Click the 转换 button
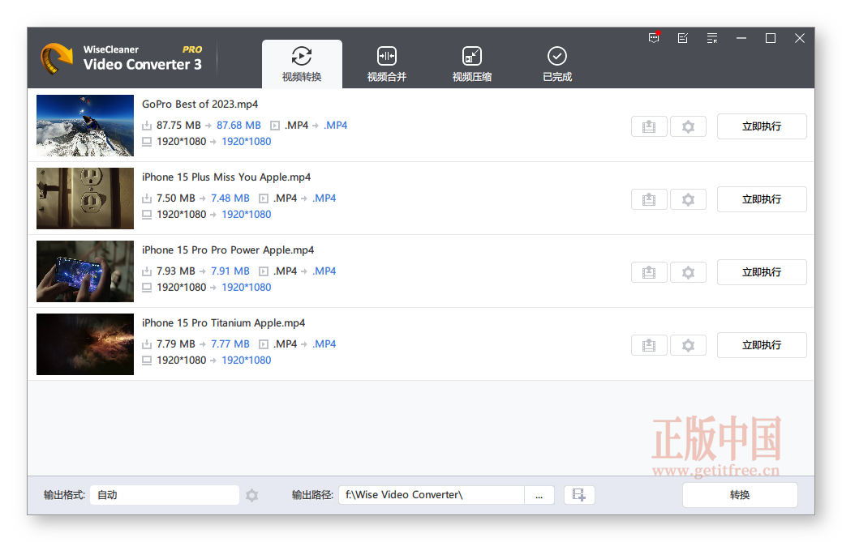 click(x=740, y=495)
